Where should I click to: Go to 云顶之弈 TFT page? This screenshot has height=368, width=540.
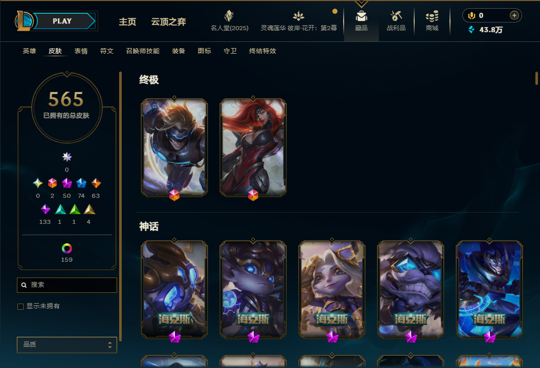(x=168, y=21)
